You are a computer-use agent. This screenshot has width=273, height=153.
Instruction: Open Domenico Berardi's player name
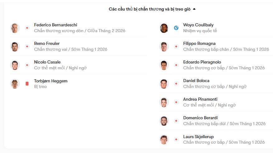click(x=200, y=118)
